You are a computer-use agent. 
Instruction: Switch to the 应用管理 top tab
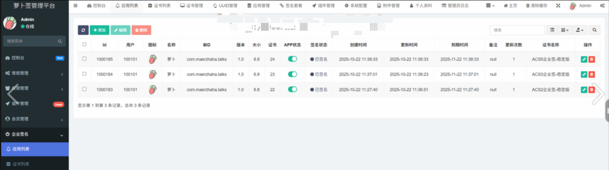coord(259,6)
